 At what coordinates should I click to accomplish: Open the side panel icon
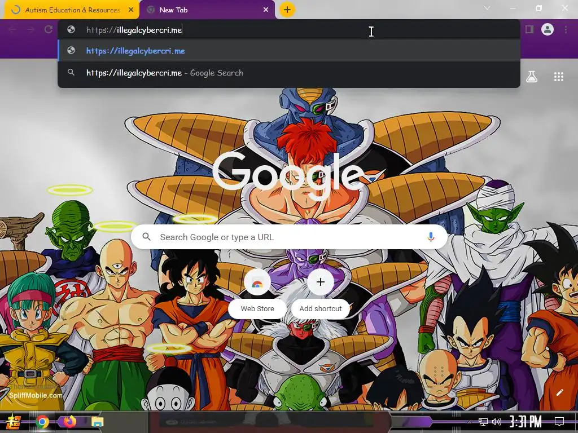point(529,29)
